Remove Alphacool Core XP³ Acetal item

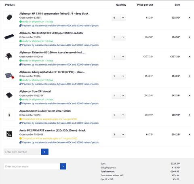click(189, 95)
